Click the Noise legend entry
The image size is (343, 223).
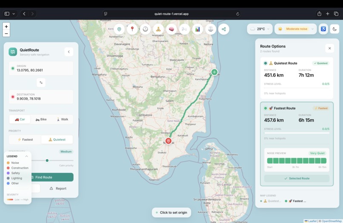[13, 163]
